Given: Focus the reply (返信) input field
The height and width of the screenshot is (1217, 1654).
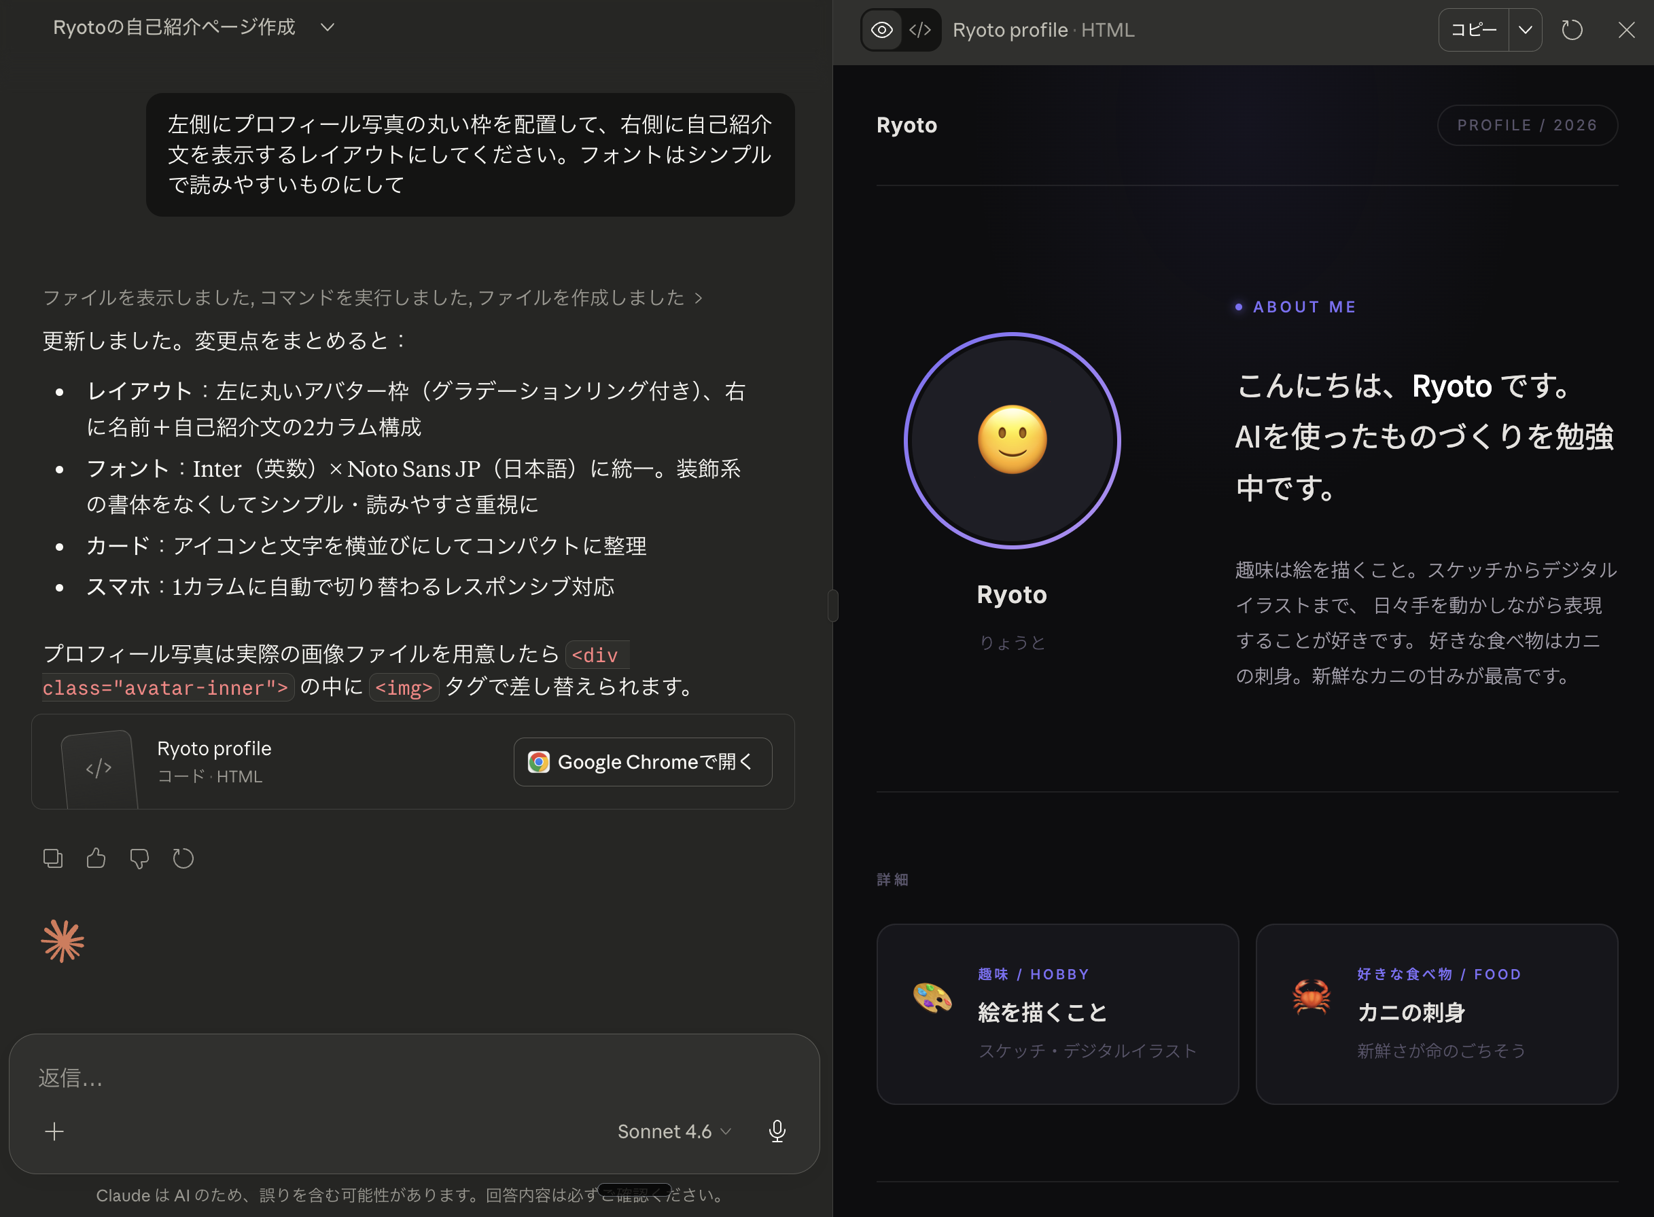Looking at the screenshot, I should 368,1078.
